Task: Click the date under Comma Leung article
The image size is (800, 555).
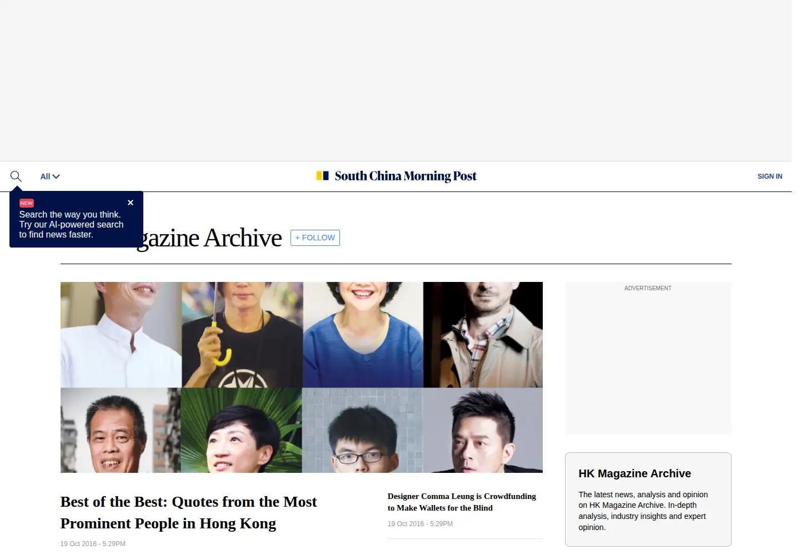Action: tap(420, 524)
